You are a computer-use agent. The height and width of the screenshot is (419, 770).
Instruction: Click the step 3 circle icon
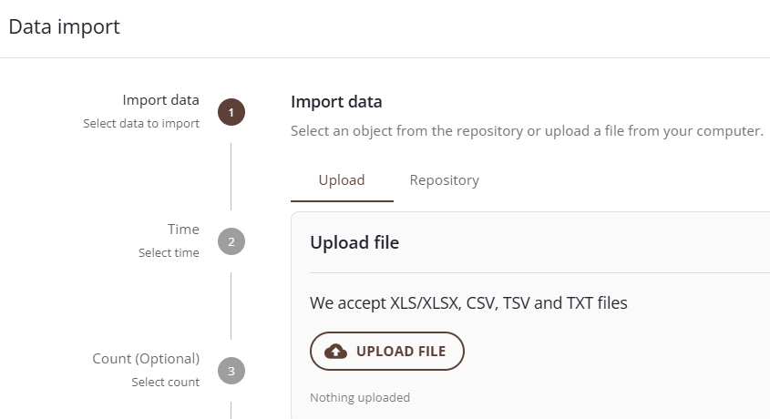coord(231,371)
